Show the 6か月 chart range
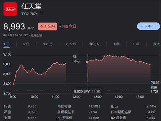The height and width of the screenshot is (121, 161). [x=71, y=44]
